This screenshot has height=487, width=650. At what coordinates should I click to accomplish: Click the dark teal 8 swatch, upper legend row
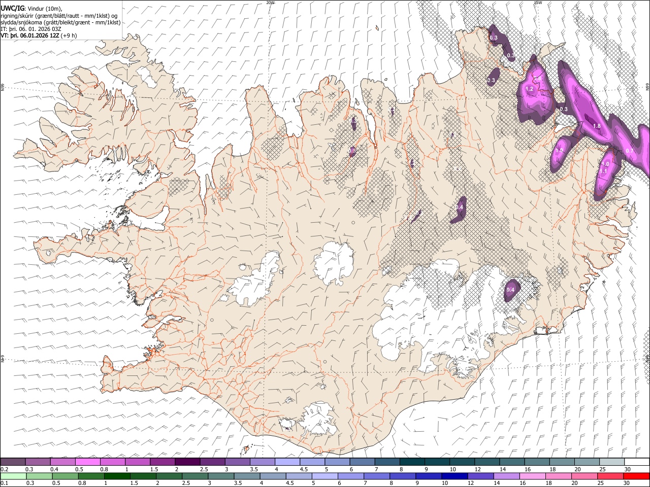click(x=412, y=462)
